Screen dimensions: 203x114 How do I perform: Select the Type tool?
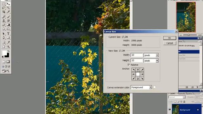(8, 34)
